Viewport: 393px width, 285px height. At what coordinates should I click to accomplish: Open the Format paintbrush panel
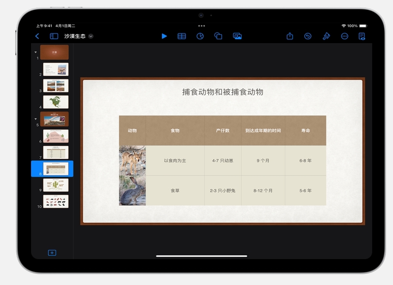326,36
